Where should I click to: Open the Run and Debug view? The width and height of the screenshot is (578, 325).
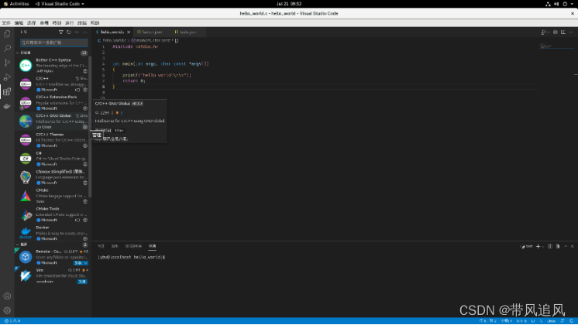pyautogui.click(x=7, y=77)
